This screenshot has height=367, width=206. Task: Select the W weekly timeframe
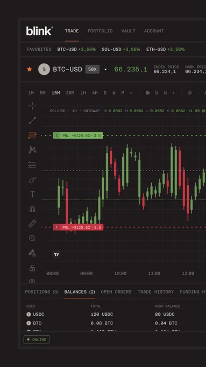tap(114, 93)
